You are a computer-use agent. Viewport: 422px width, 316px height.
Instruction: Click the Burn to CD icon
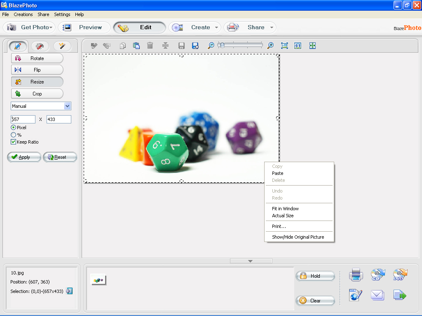tap(377, 274)
